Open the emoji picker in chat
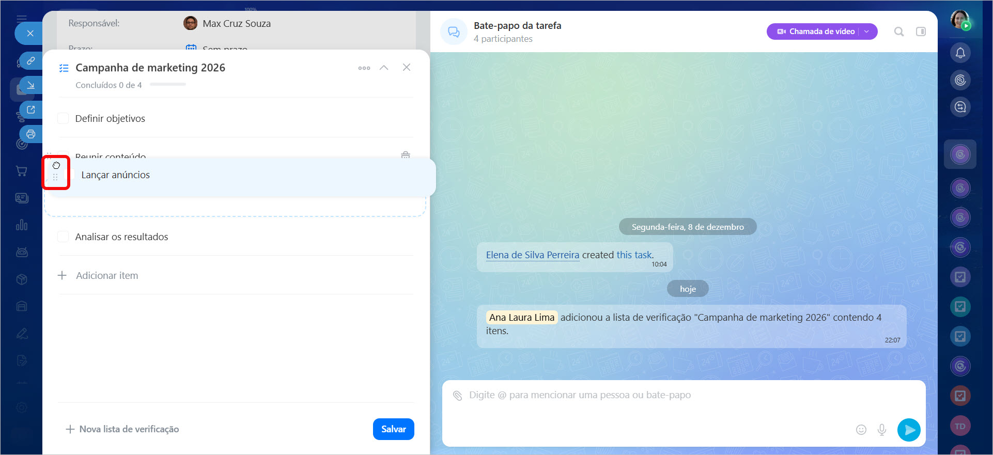 861,430
